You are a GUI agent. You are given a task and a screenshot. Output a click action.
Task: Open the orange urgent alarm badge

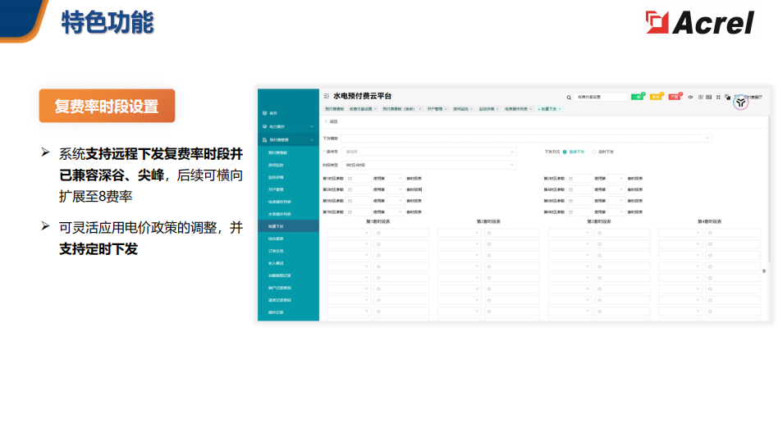pos(656,97)
